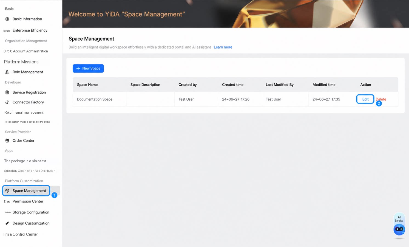
Task: Edit the Documentation Space row
Action: pos(365,99)
